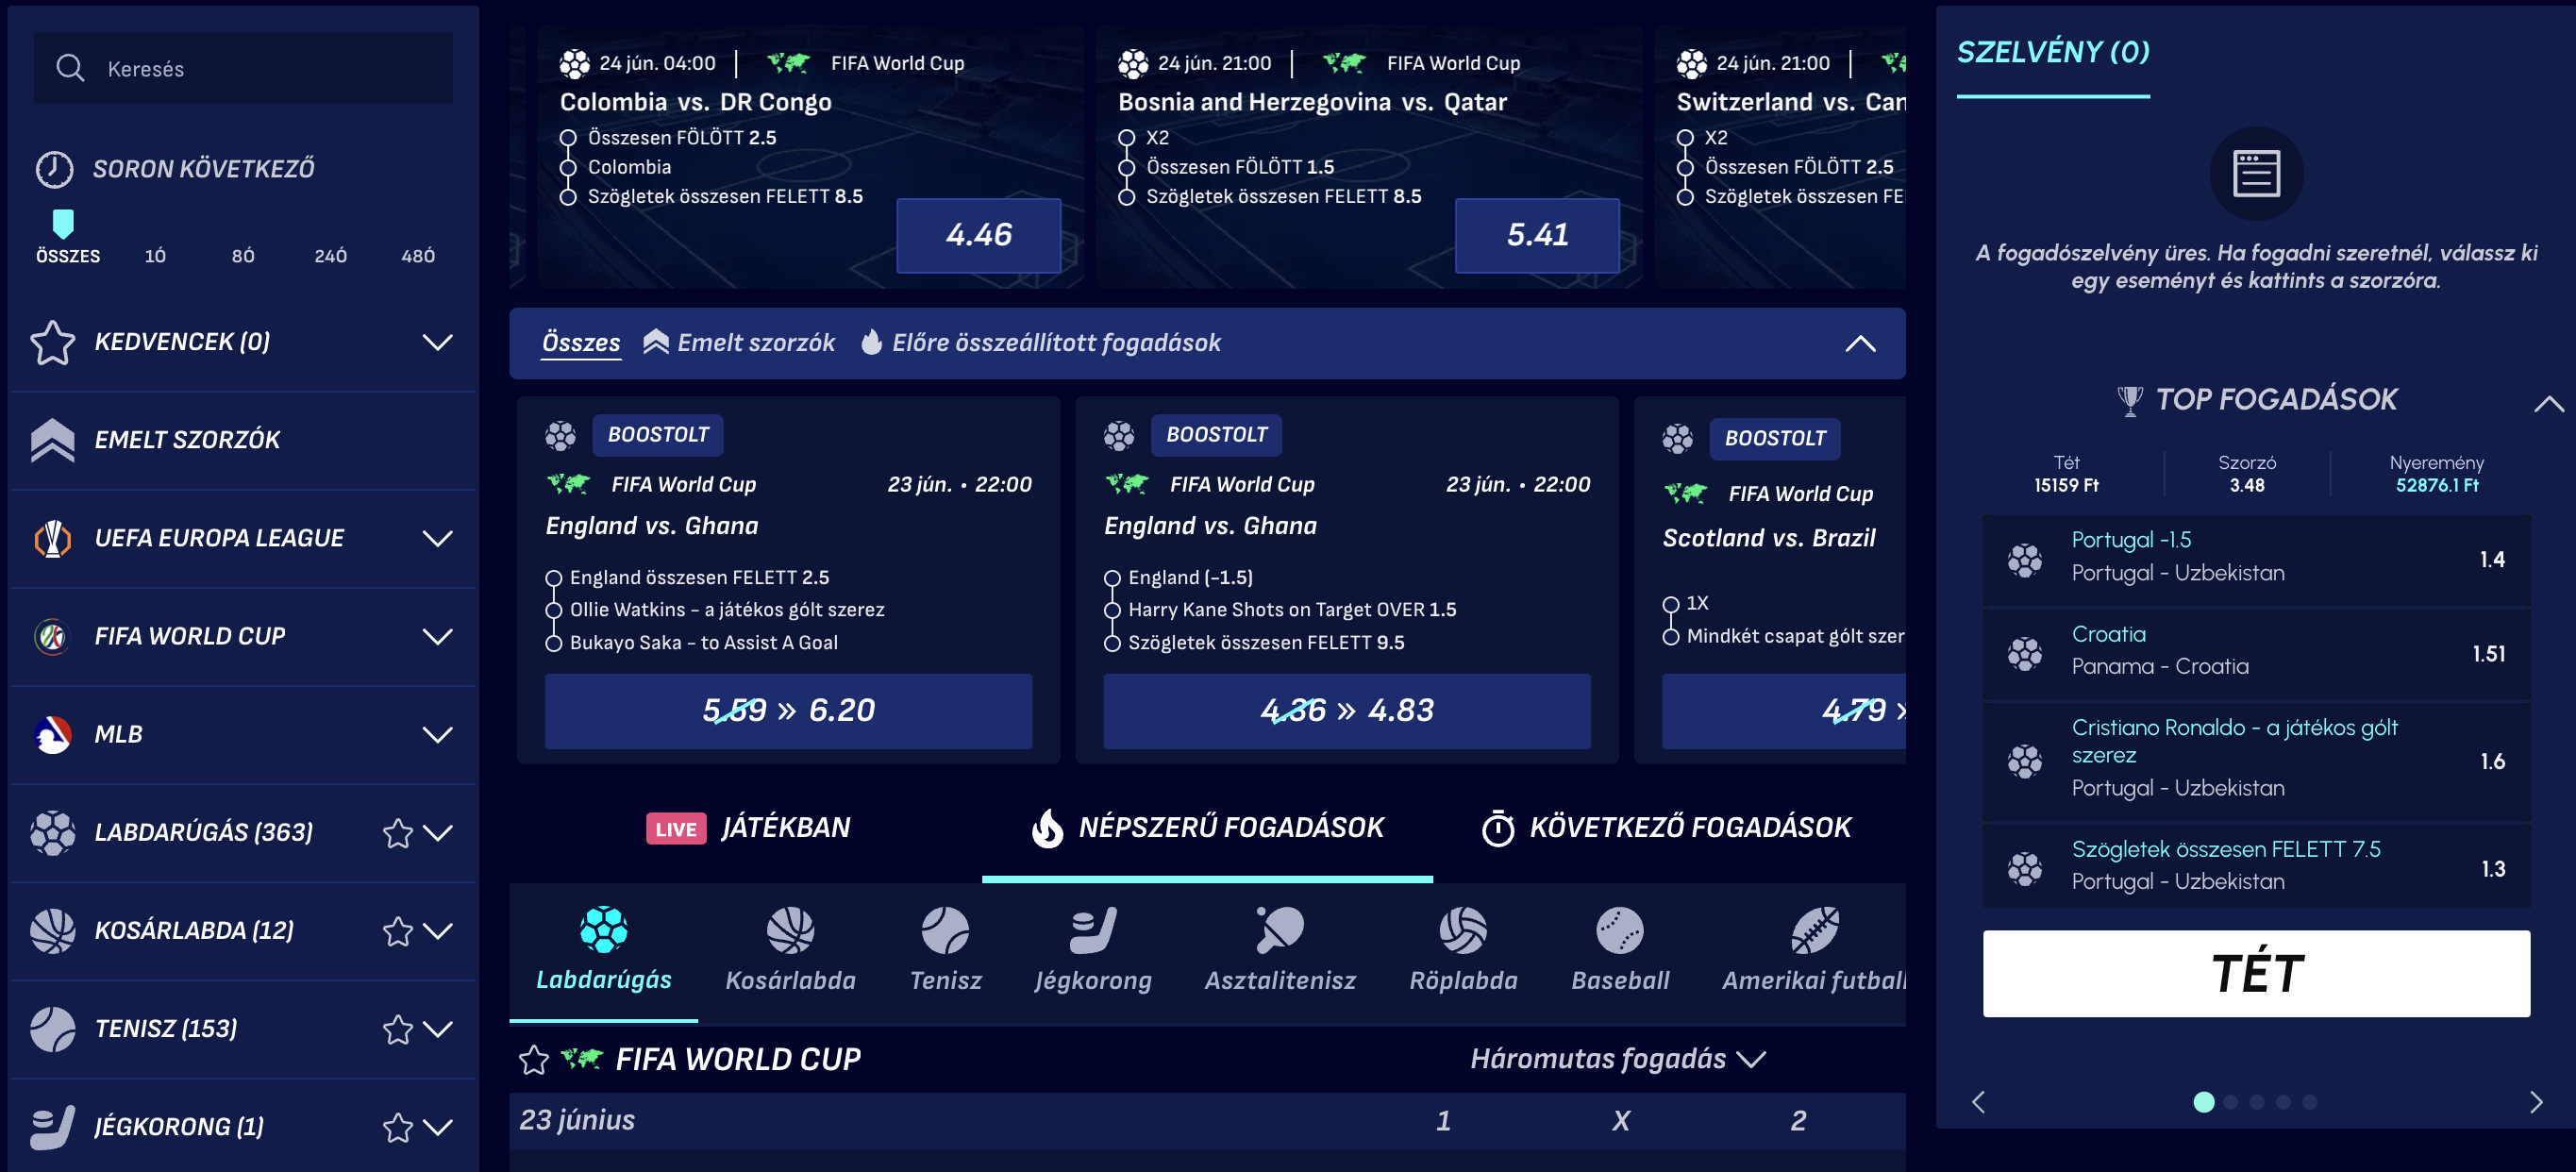Open the Játékban live tab

(x=748, y=827)
